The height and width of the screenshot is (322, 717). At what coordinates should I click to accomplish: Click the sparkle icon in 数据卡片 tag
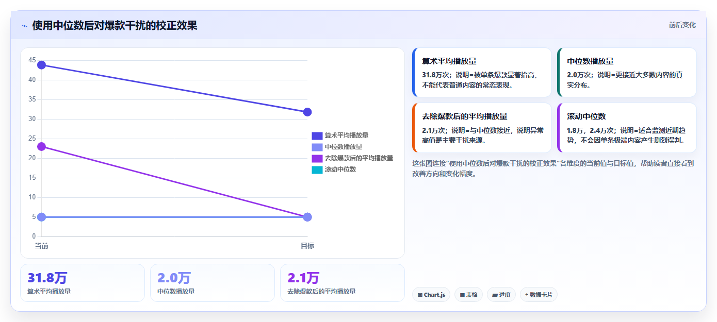click(527, 295)
